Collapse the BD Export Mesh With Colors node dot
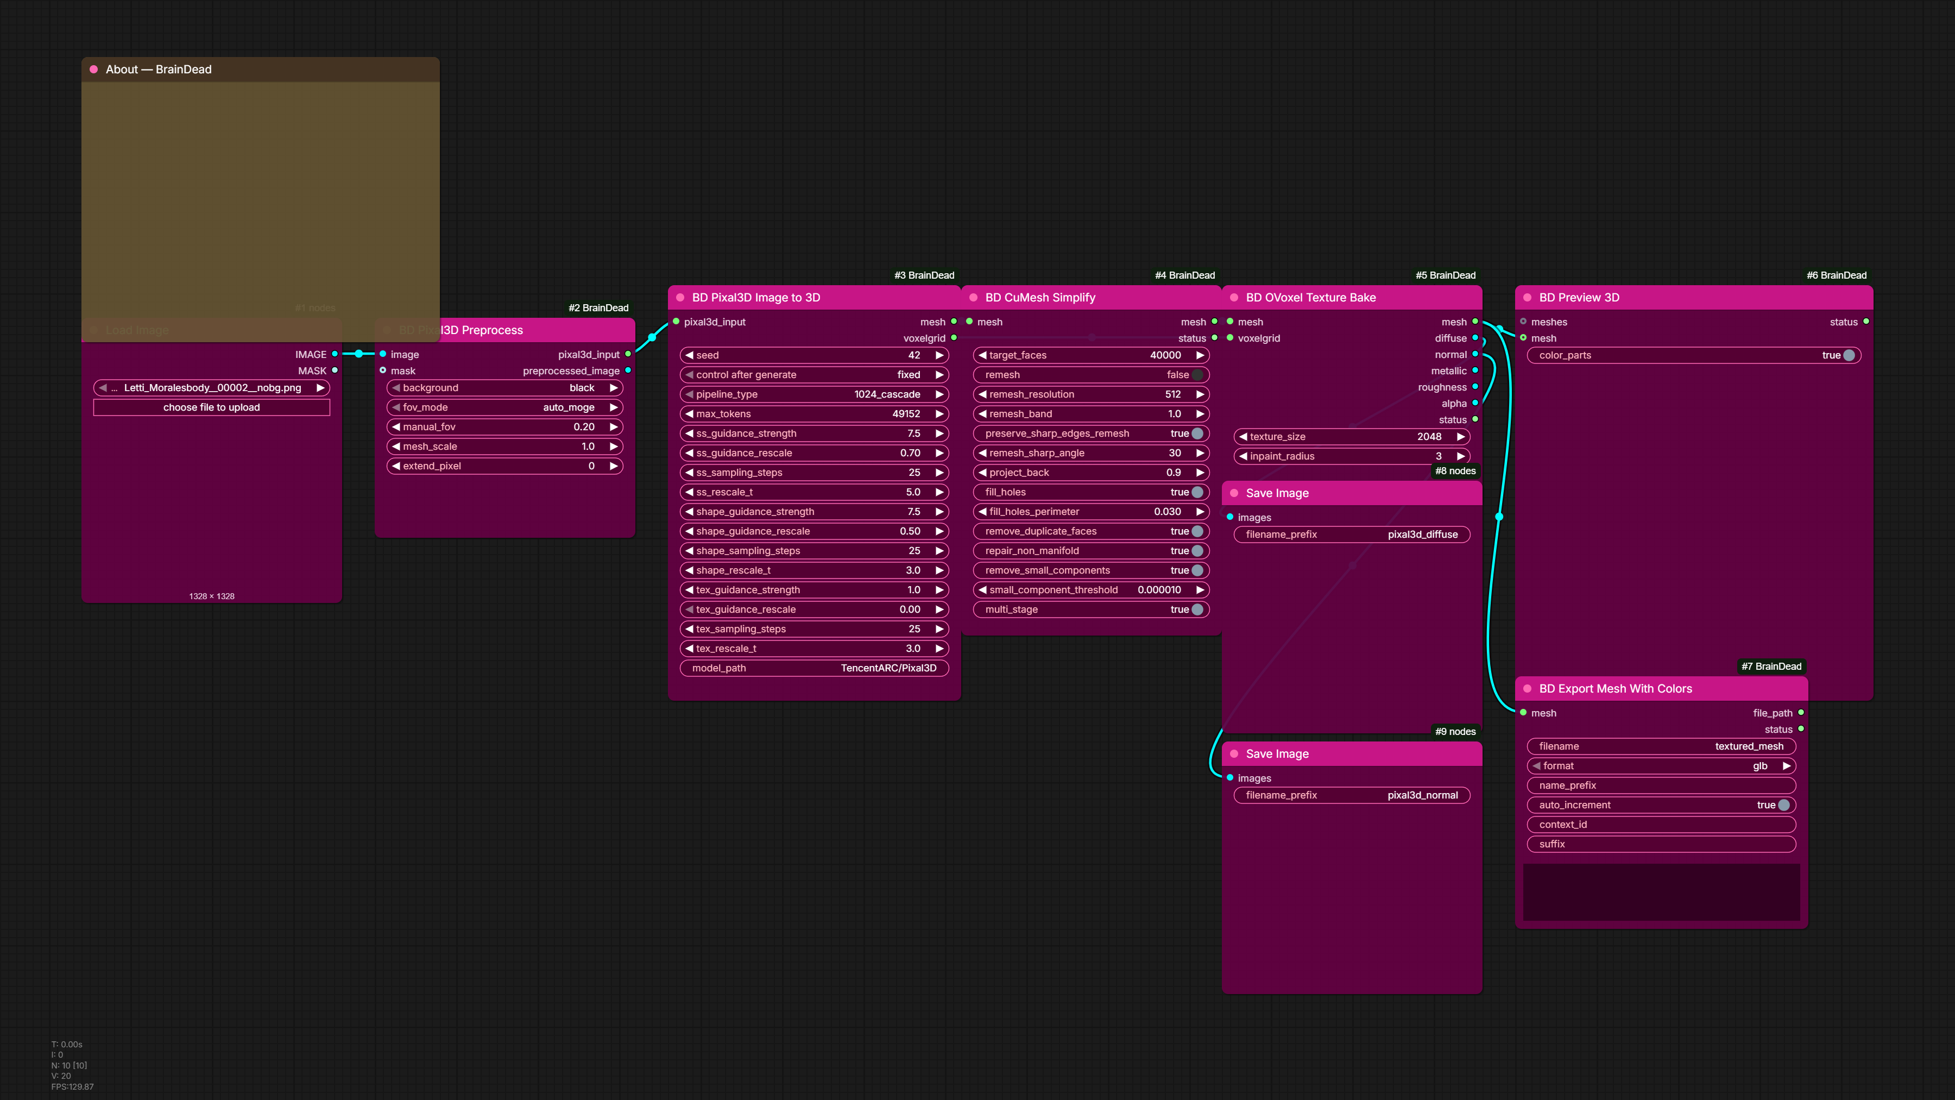 click(x=1527, y=689)
